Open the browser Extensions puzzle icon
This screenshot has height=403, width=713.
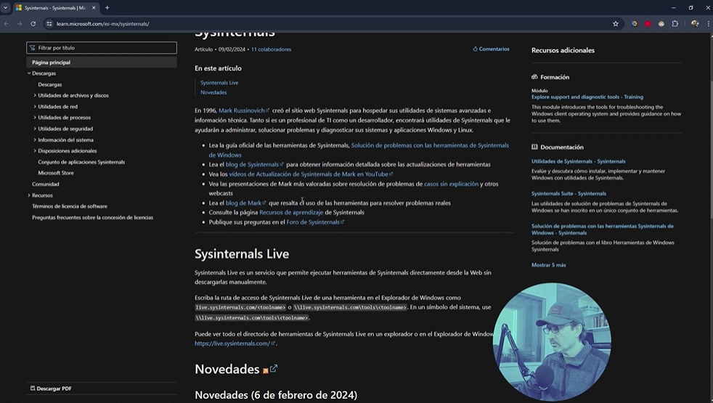[x=675, y=24]
